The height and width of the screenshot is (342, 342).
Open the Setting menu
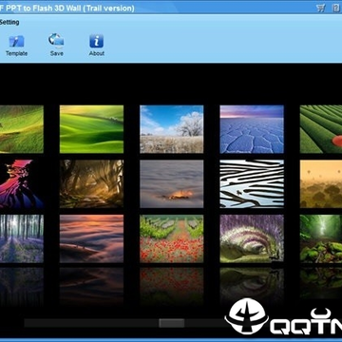(9, 22)
